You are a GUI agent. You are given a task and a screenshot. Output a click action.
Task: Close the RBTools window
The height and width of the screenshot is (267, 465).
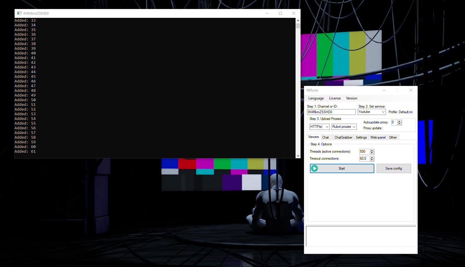411,90
